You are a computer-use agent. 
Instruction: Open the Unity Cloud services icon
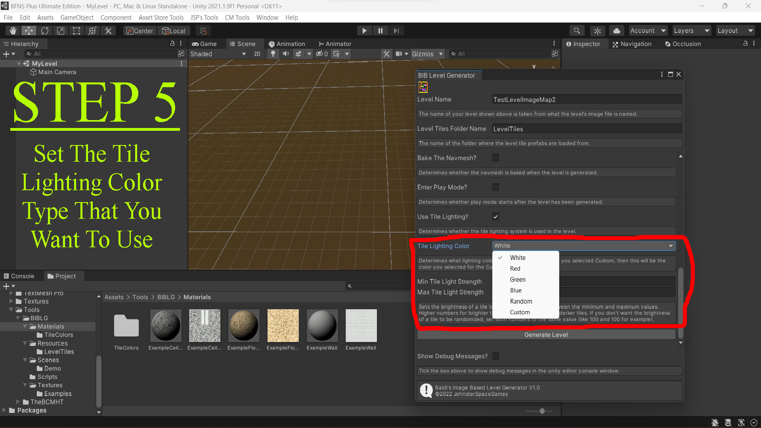[x=616, y=31]
